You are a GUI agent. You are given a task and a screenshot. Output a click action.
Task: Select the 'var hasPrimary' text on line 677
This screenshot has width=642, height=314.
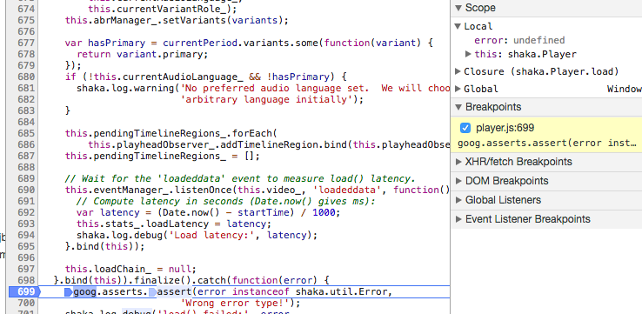click(x=105, y=43)
